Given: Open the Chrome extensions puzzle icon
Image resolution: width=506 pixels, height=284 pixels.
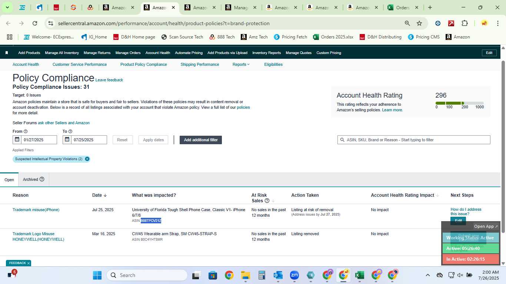Looking at the screenshot, I should (465, 23).
